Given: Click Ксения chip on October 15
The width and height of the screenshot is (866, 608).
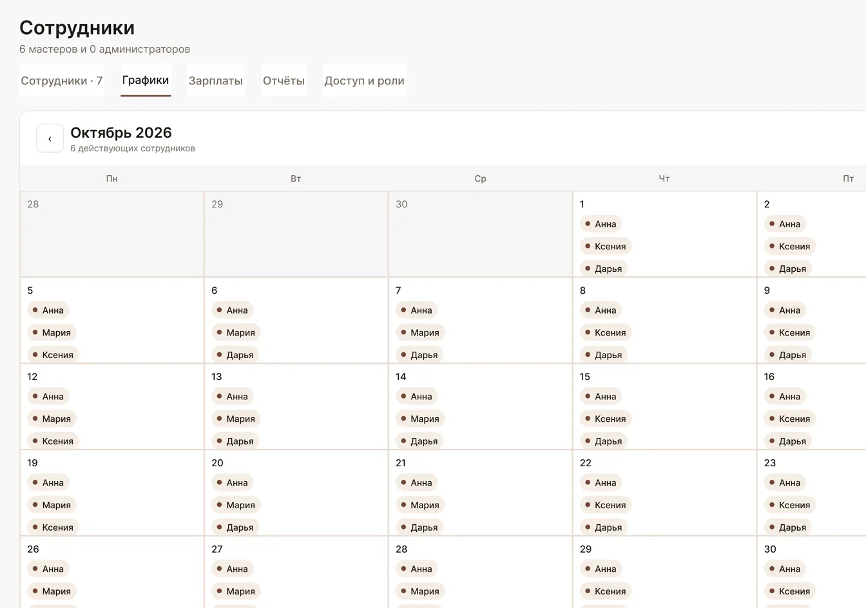Looking at the screenshot, I should 606,419.
